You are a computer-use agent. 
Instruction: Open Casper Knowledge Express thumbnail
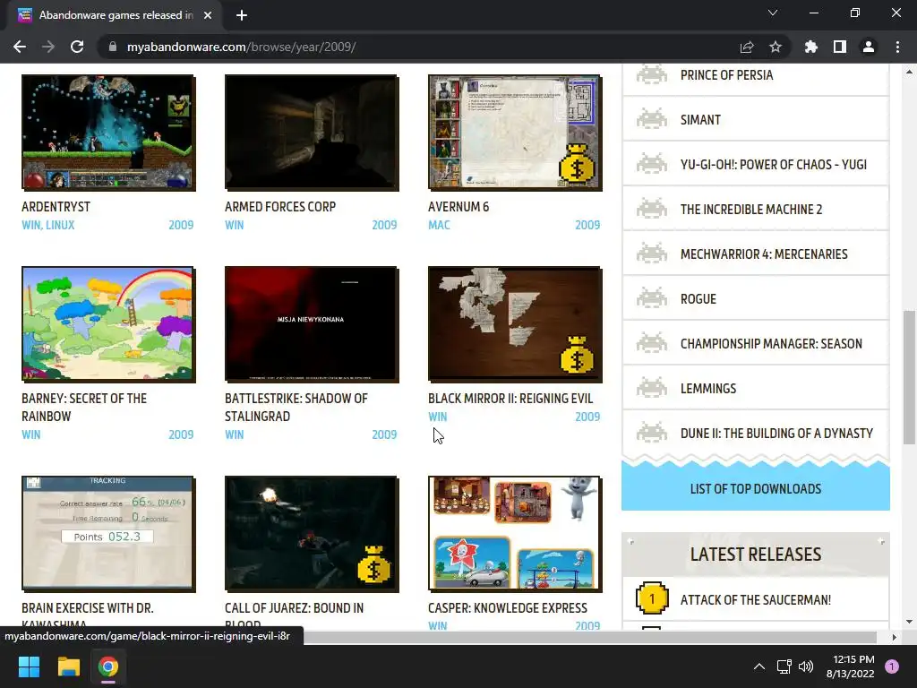tap(515, 534)
